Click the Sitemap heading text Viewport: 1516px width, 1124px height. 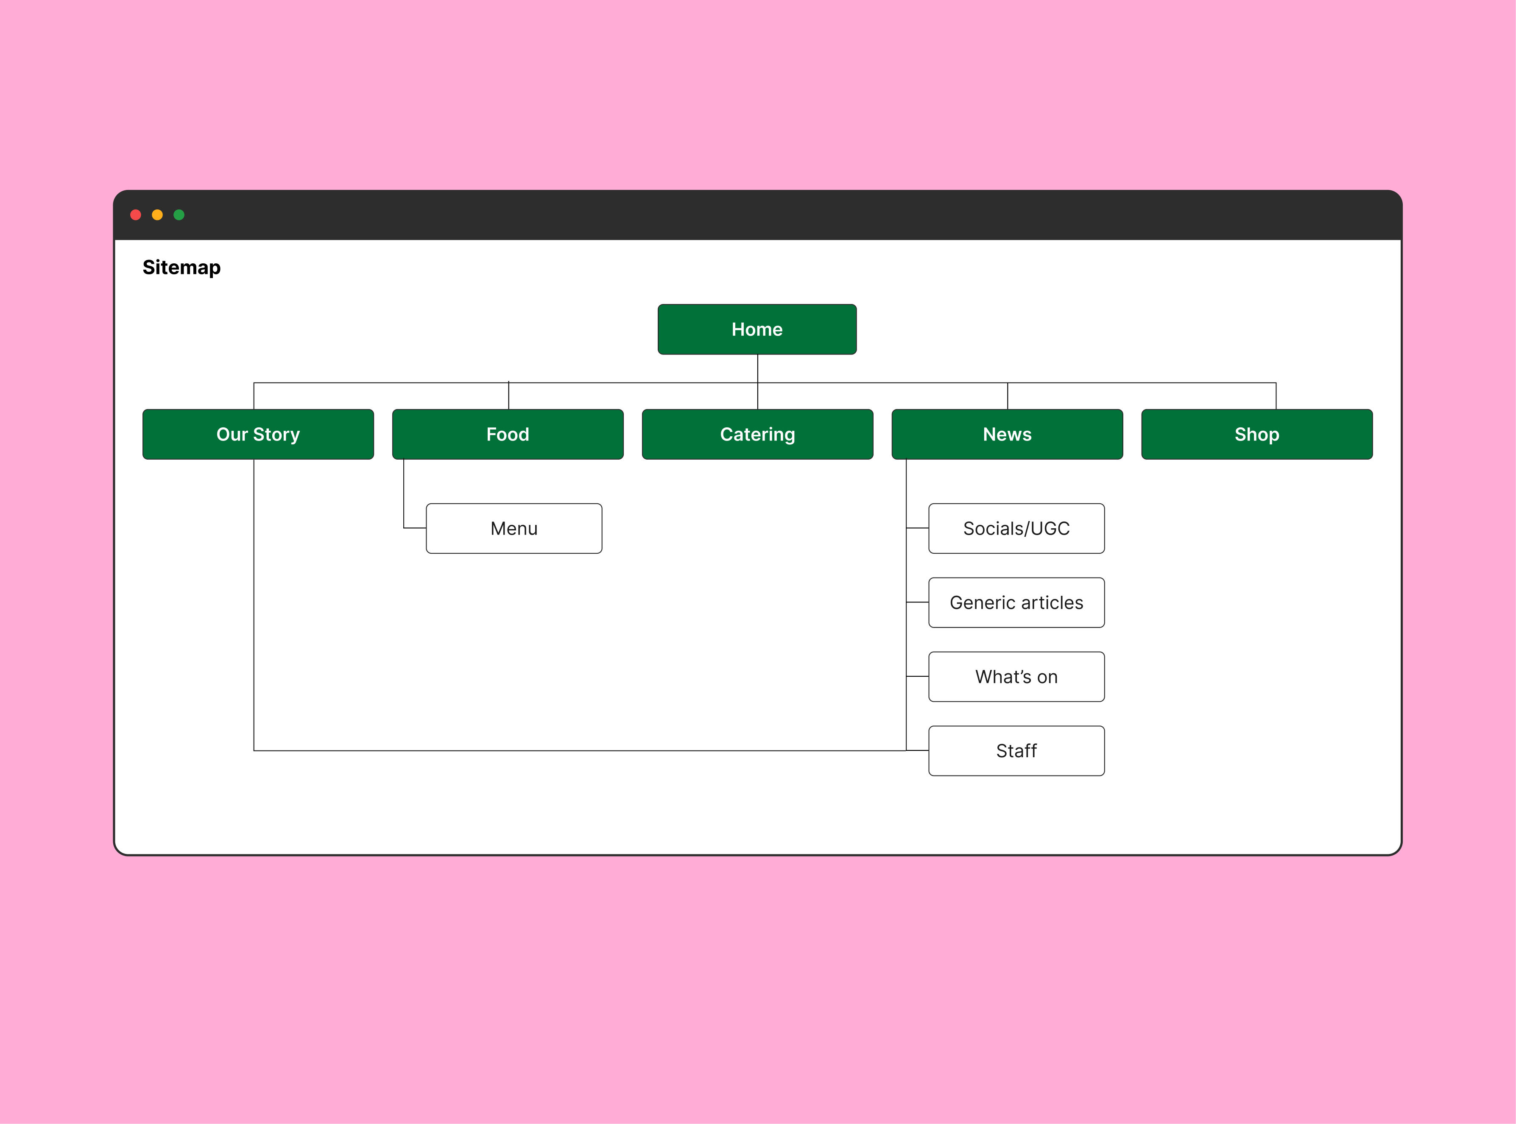tap(181, 268)
